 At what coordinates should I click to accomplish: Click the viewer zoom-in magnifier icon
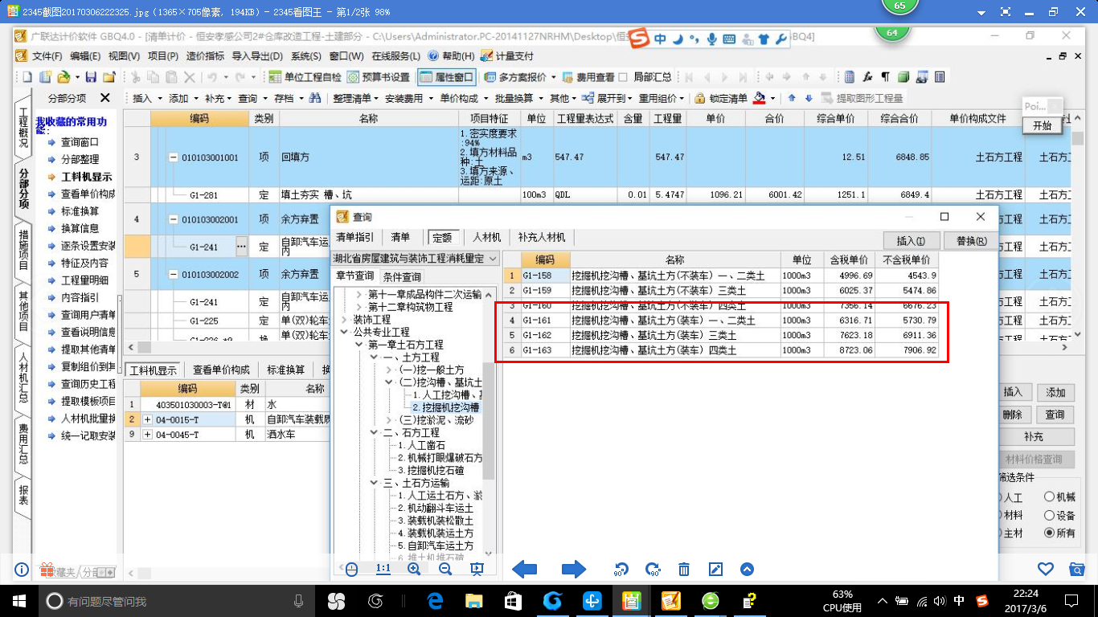coord(414,569)
